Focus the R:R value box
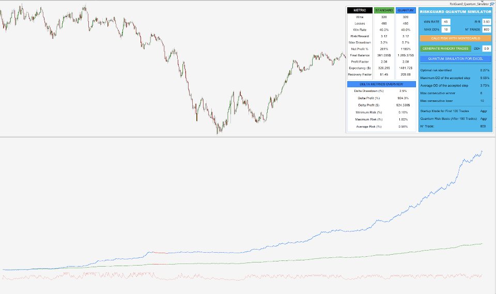This screenshot has height=294, width=496. 486,22
